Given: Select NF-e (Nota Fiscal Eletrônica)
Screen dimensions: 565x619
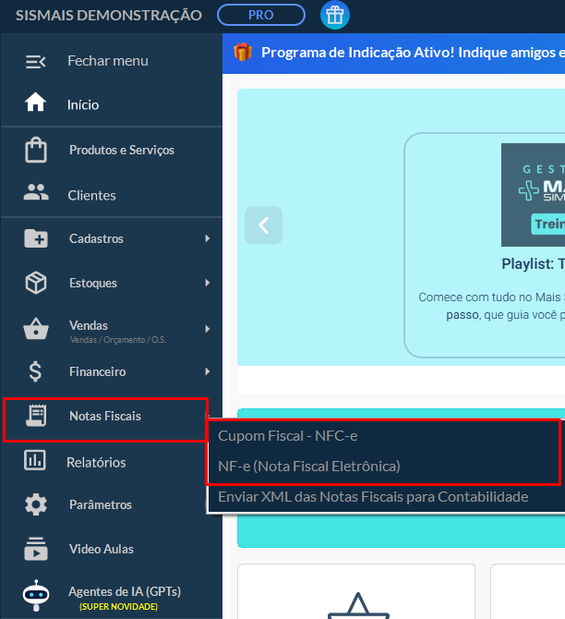Looking at the screenshot, I should point(309,466).
